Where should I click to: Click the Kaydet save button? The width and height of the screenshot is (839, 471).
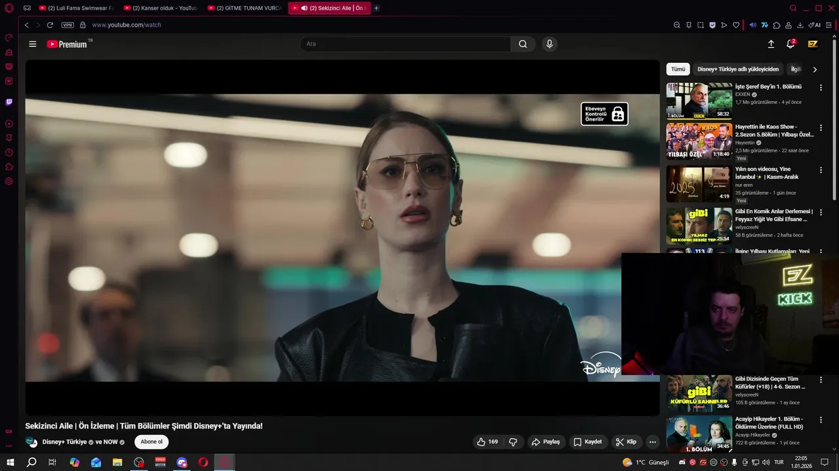588,442
